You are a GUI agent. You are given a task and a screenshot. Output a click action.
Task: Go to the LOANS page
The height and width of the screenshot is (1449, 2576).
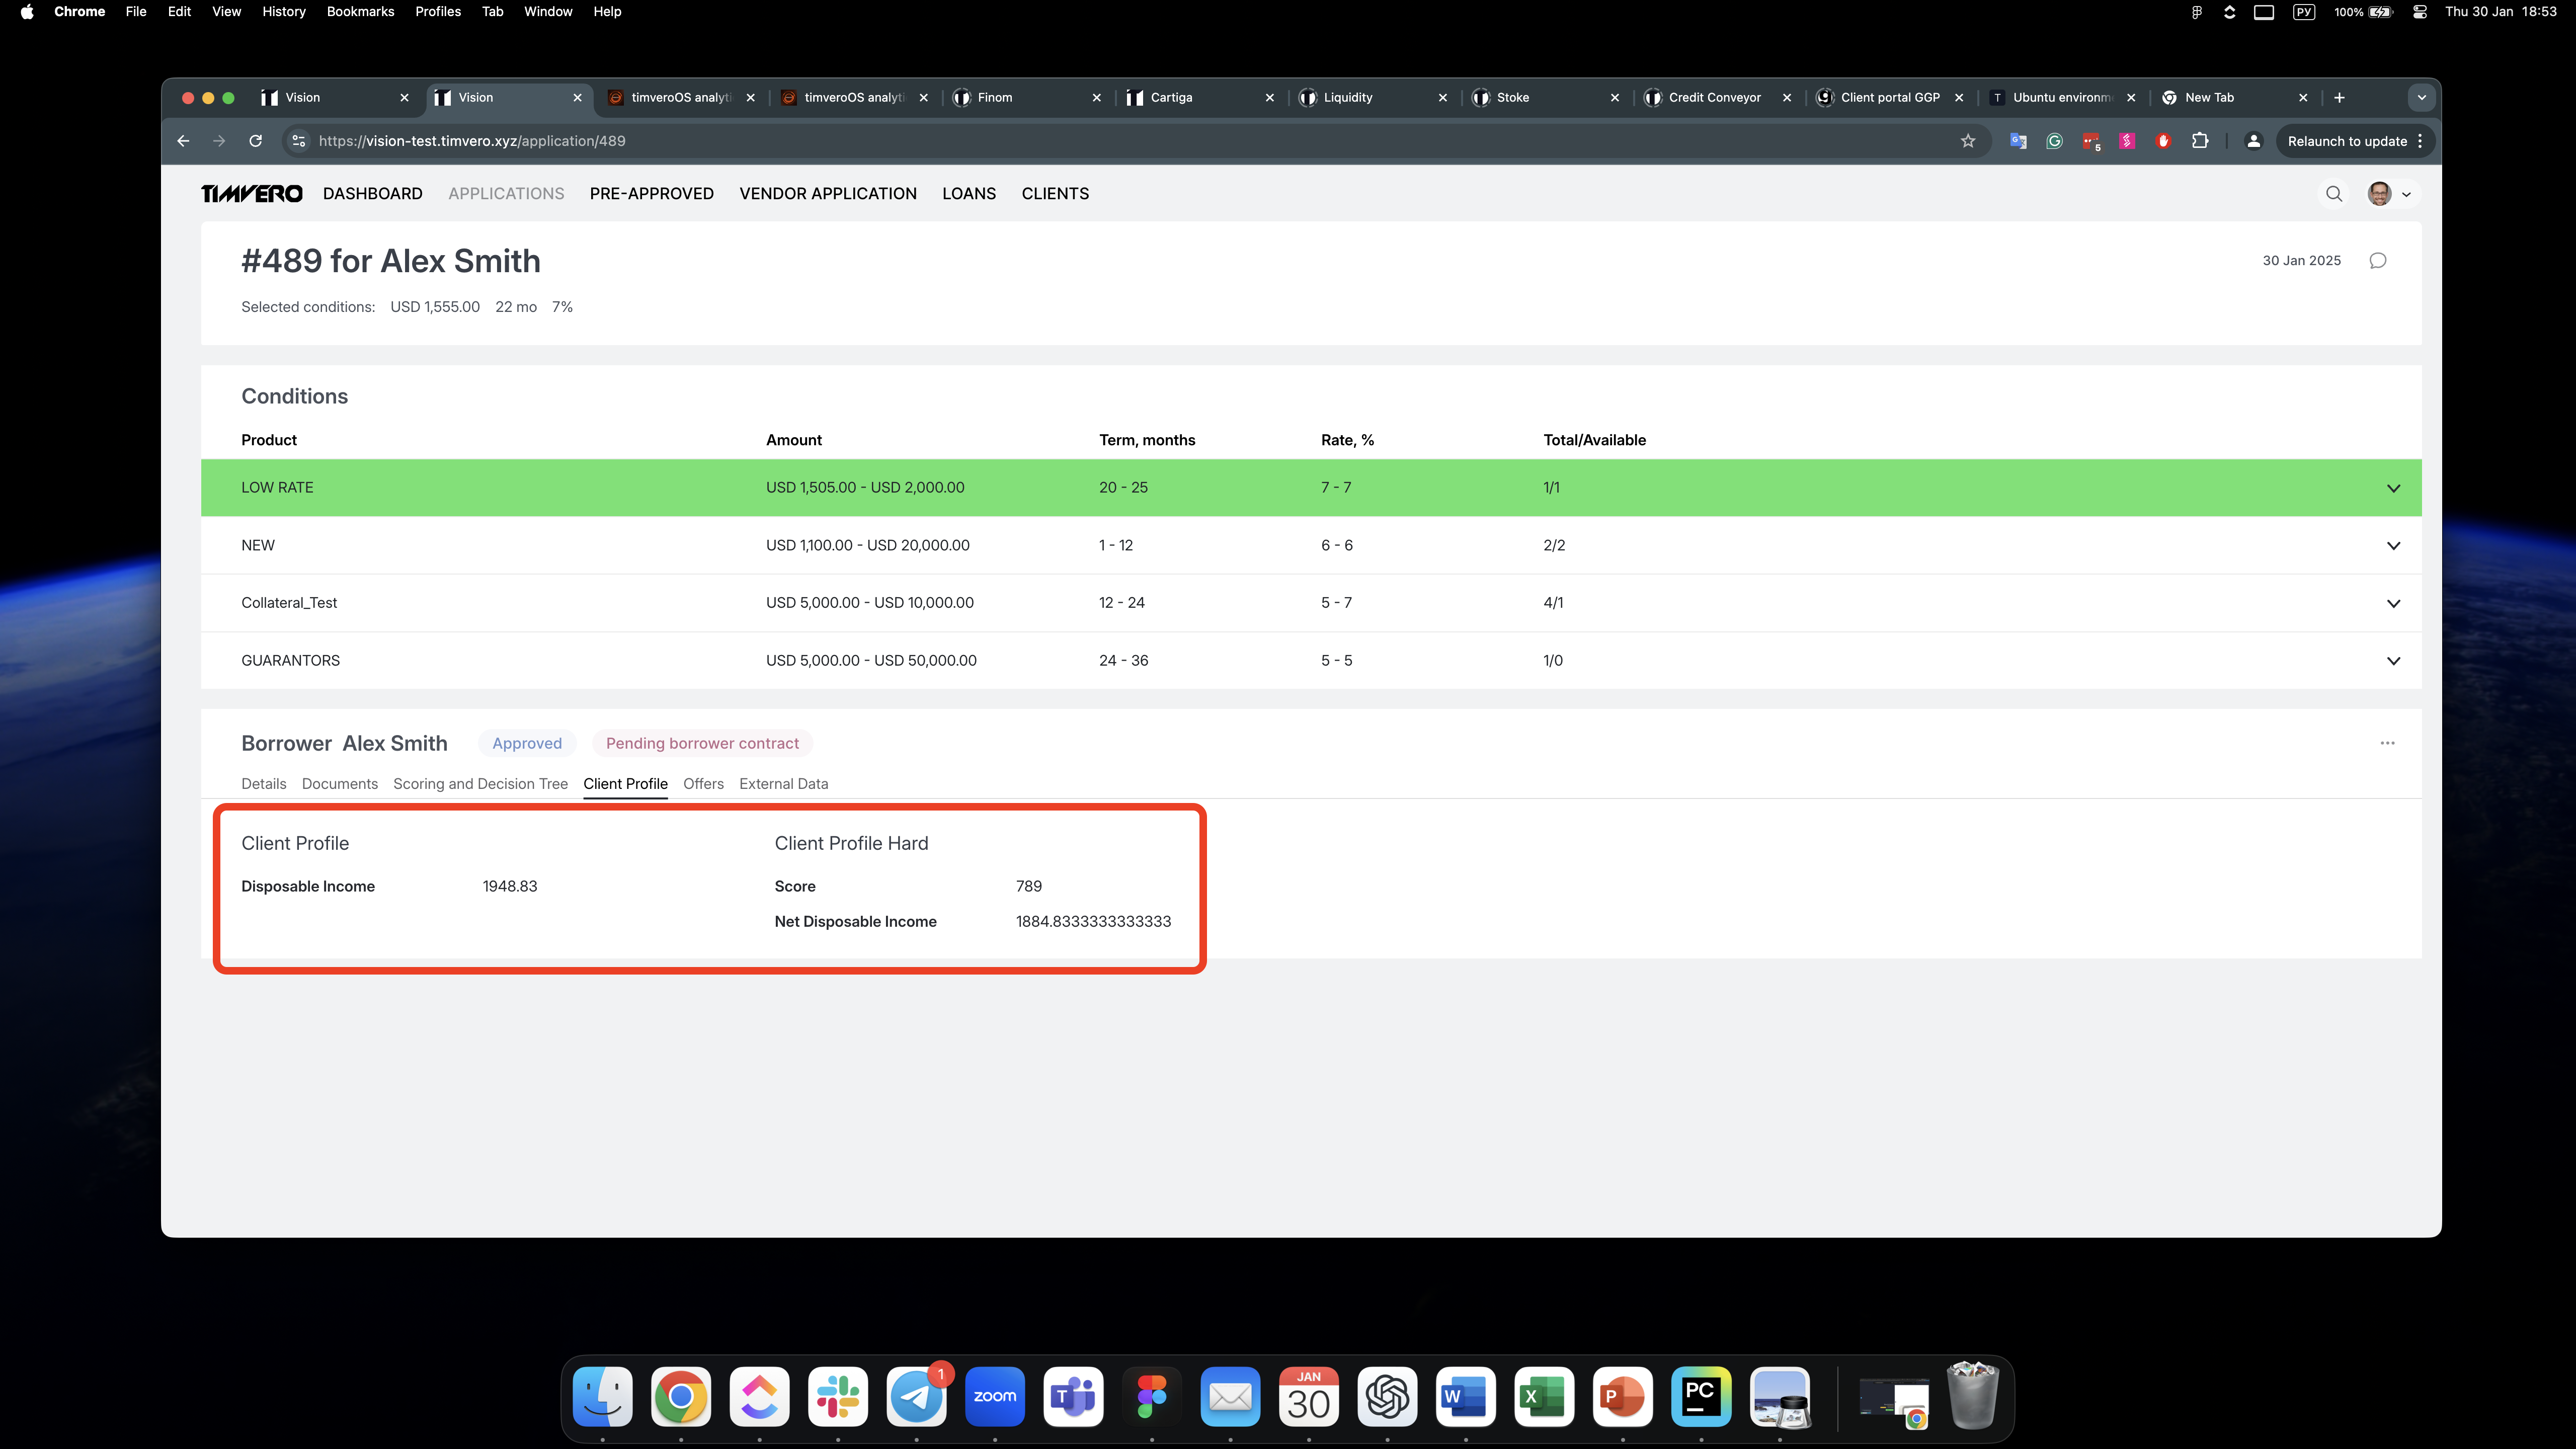968,194
